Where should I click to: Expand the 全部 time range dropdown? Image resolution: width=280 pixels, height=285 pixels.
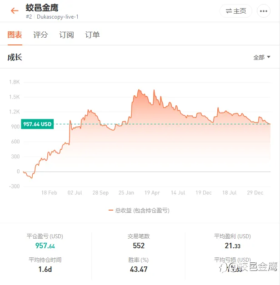259,57
